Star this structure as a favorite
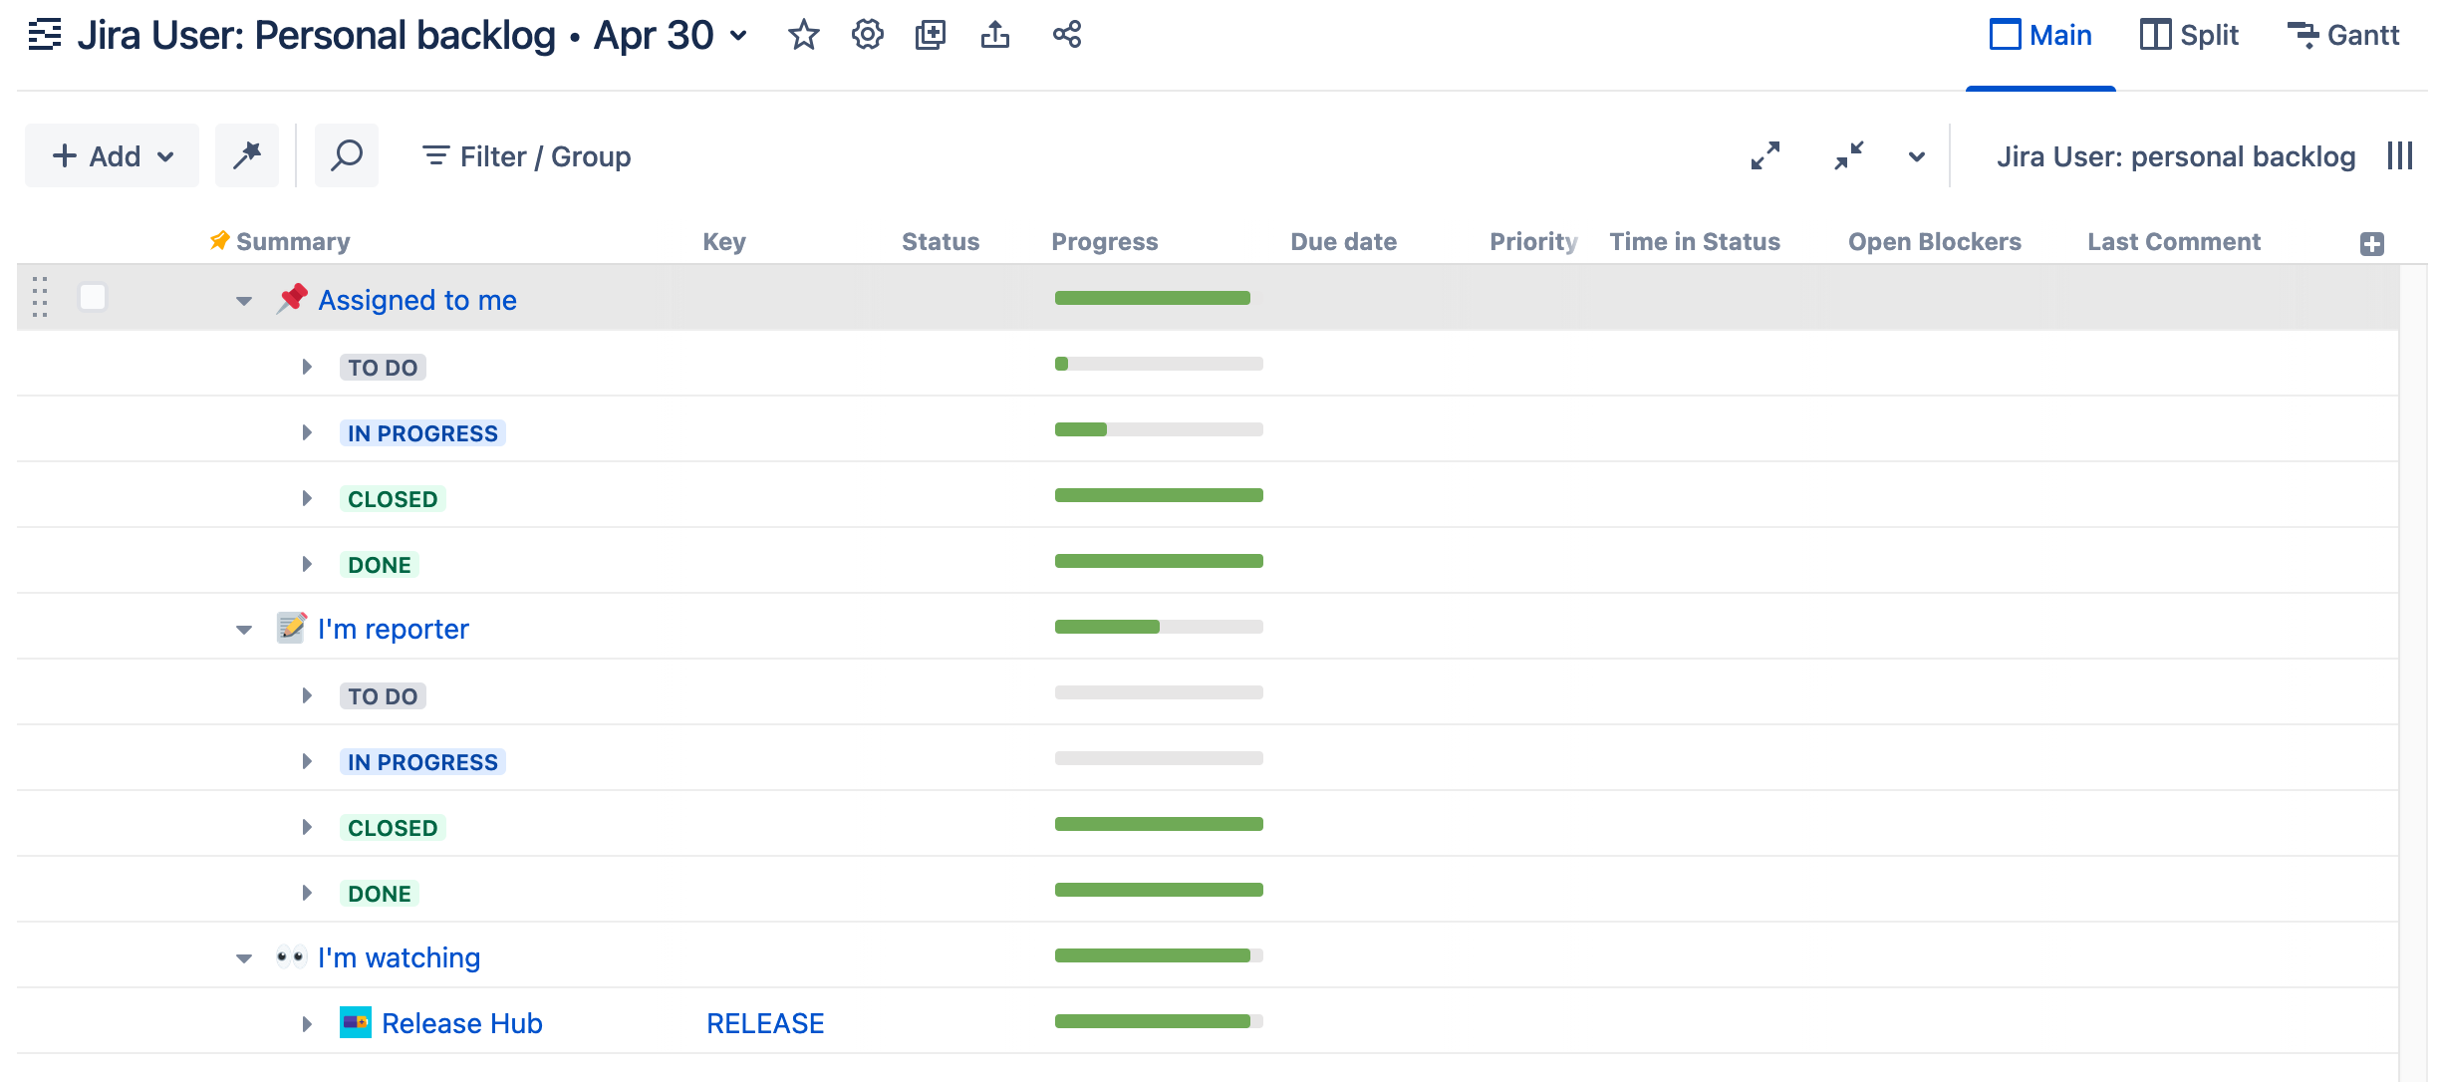Image resolution: width=2439 pixels, height=1082 pixels. click(x=803, y=35)
